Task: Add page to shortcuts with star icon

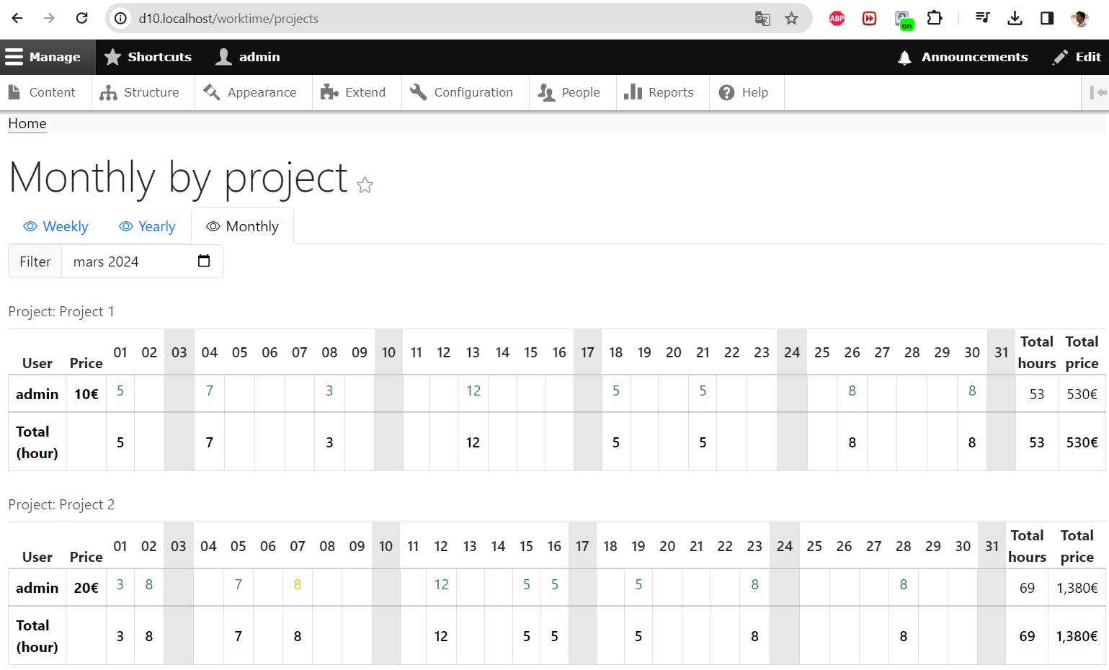Action: coord(365,185)
